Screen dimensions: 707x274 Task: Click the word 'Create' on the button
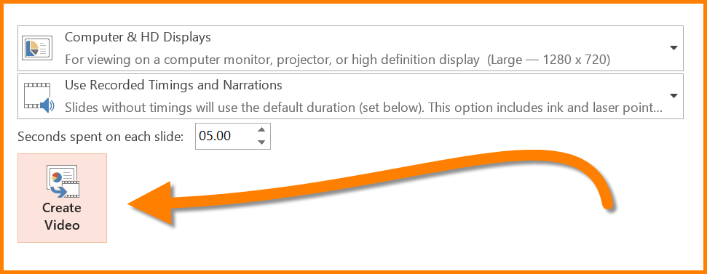(x=62, y=208)
